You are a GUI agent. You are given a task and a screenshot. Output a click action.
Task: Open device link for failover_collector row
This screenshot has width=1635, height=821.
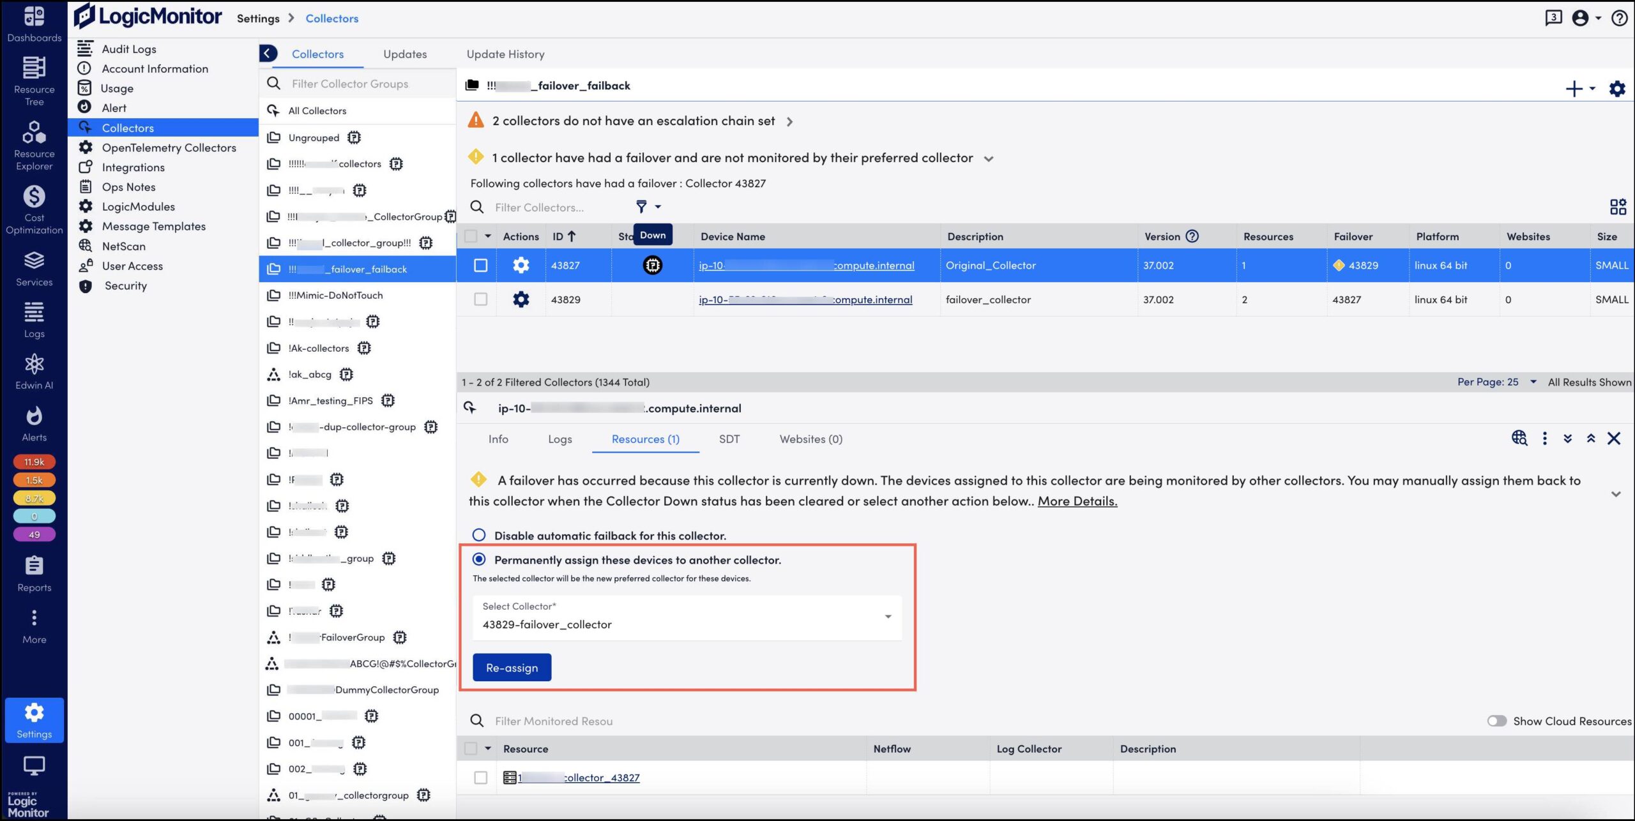point(805,299)
